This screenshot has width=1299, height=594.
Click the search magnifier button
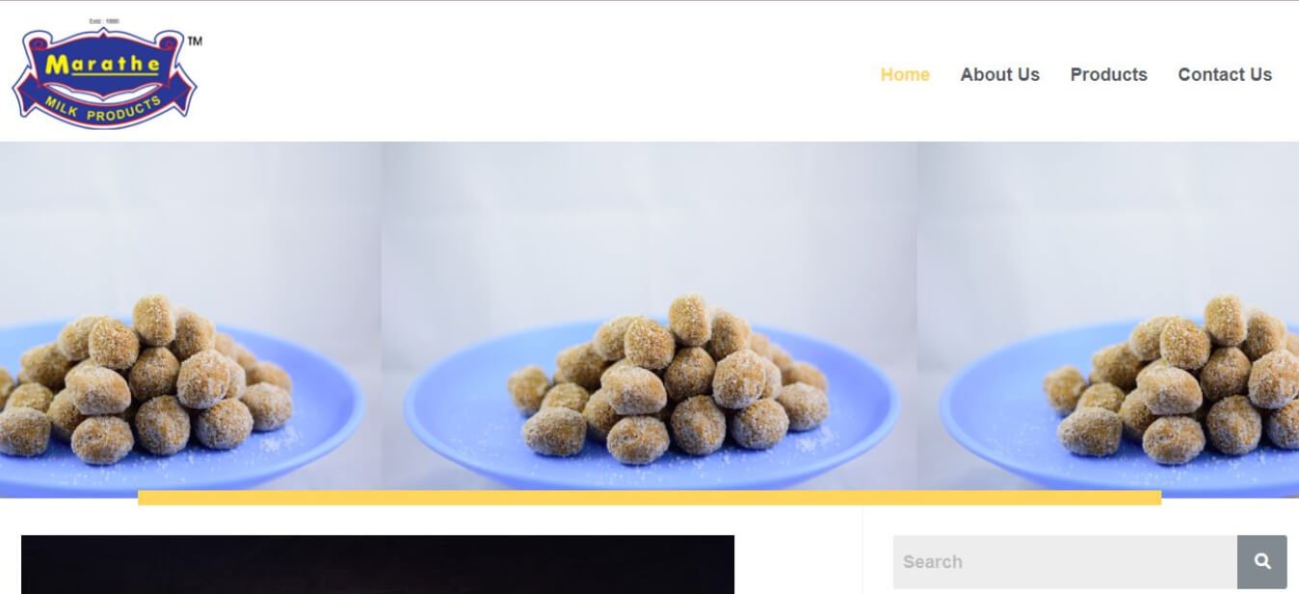coord(1262,562)
